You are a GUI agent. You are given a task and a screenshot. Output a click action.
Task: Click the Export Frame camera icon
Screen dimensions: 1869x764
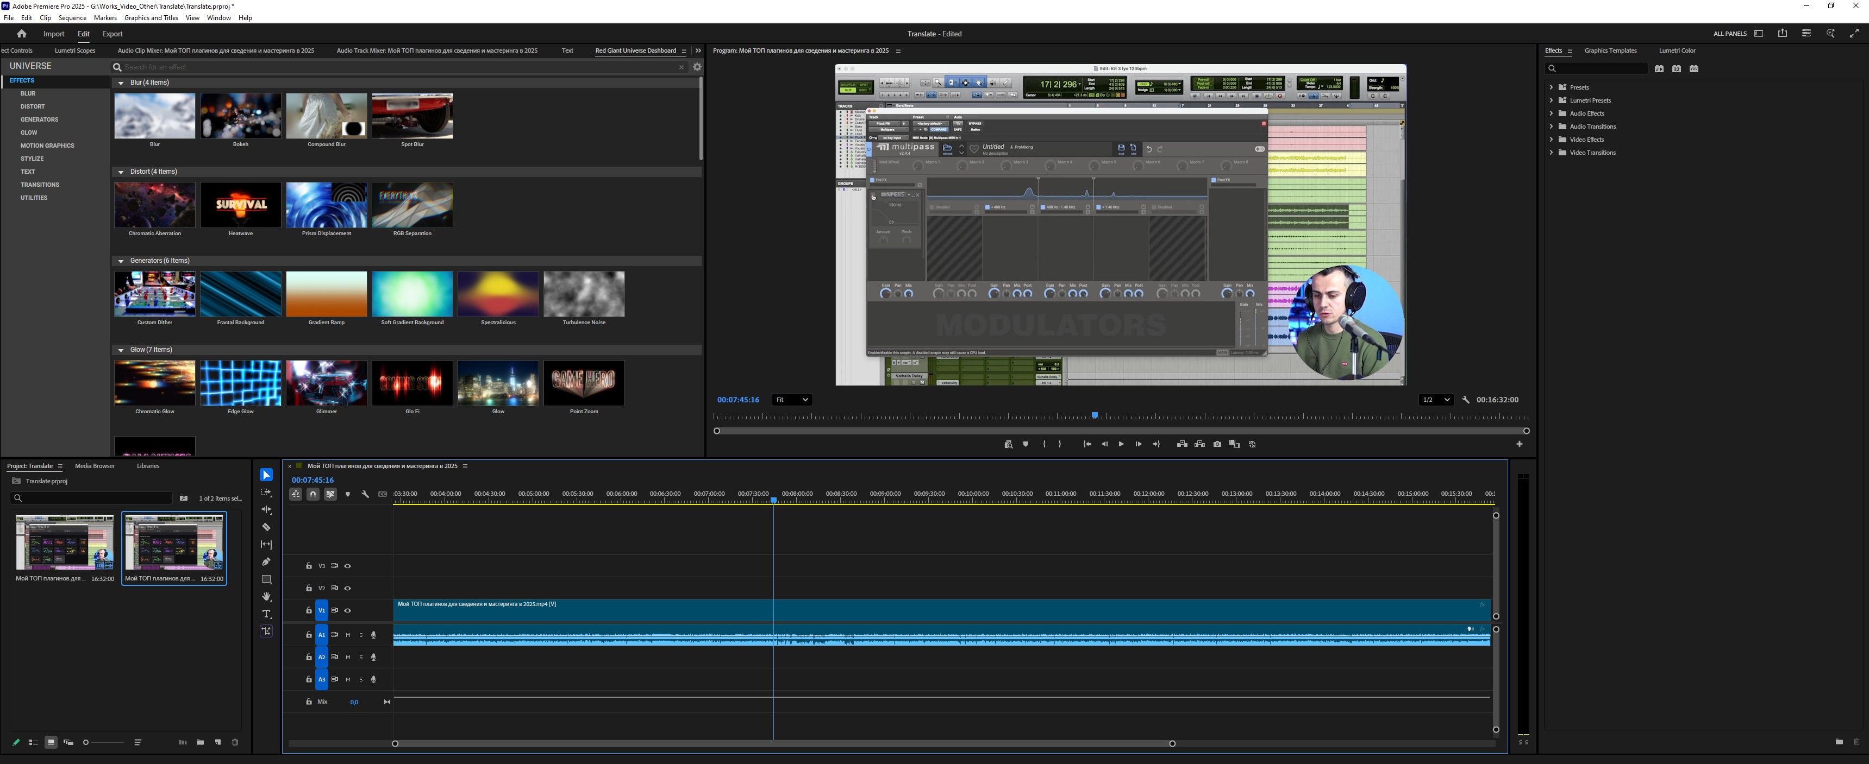point(1217,444)
